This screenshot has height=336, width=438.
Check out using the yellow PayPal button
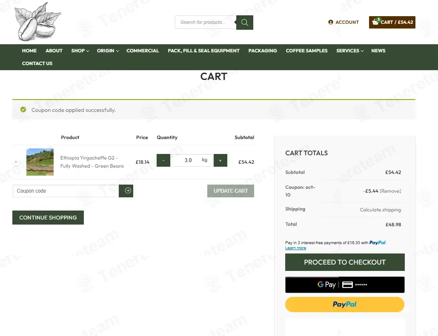click(344, 305)
